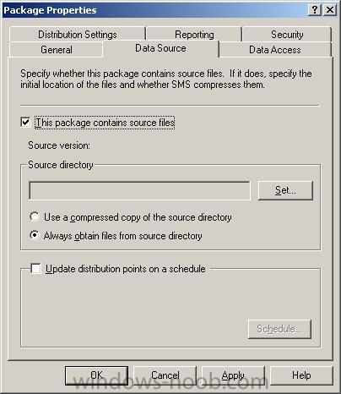Choose Always obtain files from source directory

coord(35,235)
